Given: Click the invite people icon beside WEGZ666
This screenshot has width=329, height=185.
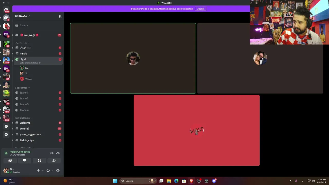Looking at the screenshot, I should click(x=60, y=16).
